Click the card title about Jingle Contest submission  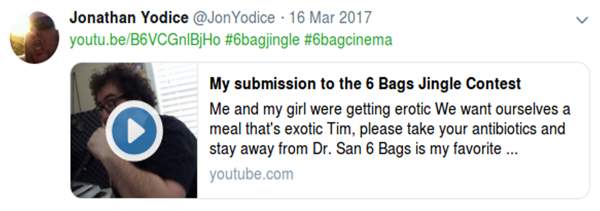click(x=365, y=83)
